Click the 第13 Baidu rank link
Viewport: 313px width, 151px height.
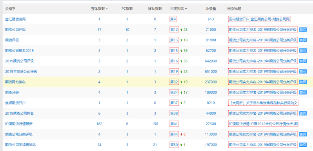tap(174, 40)
